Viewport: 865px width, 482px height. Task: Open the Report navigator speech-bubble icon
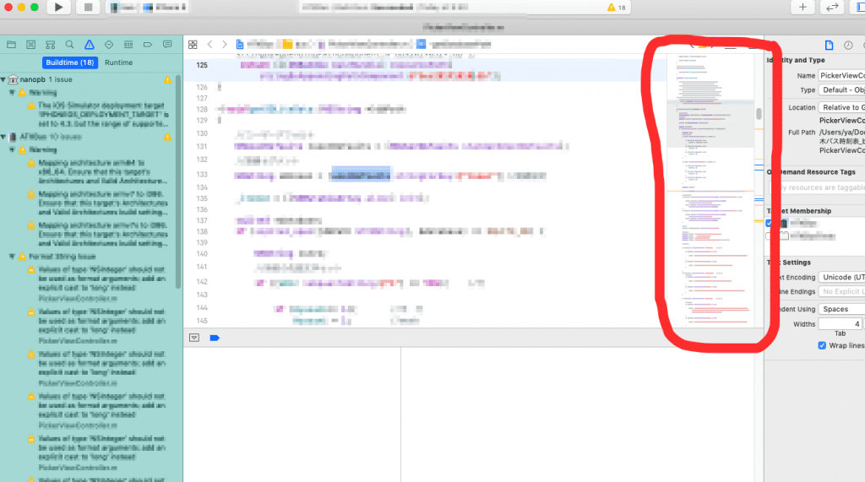coord(166,44)
